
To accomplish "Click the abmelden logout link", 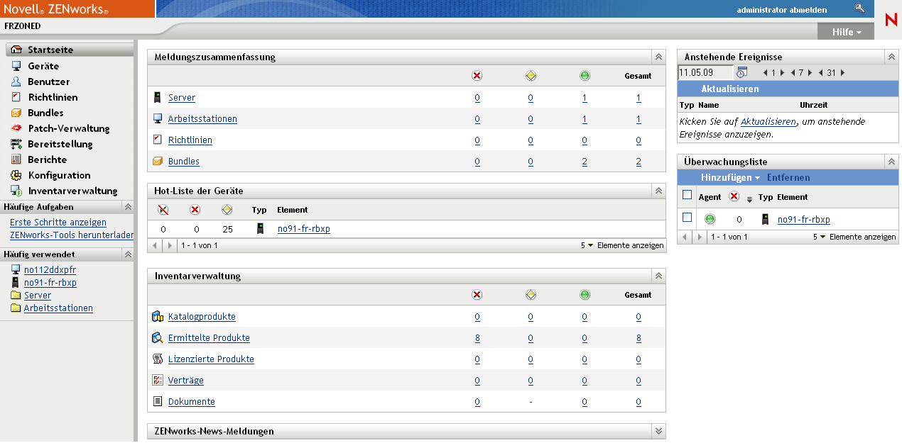I will (x=810, y=10).
